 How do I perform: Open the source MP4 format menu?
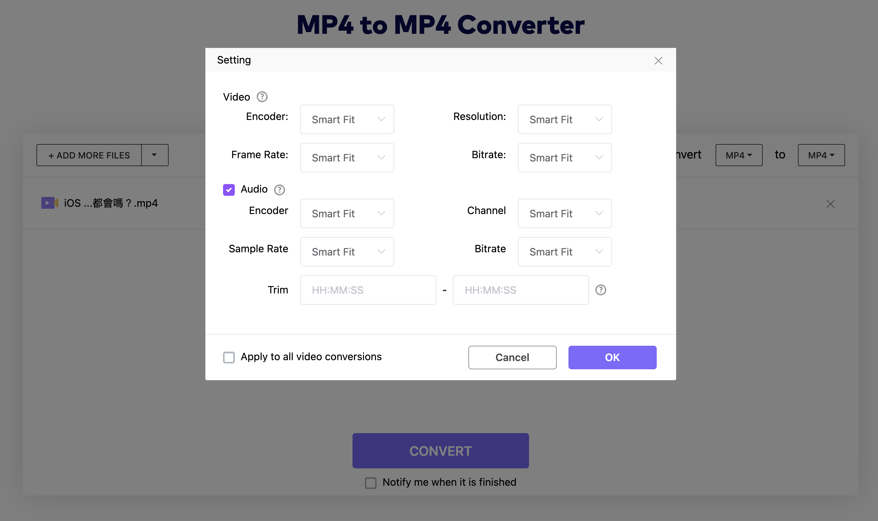tap(739, 155)
